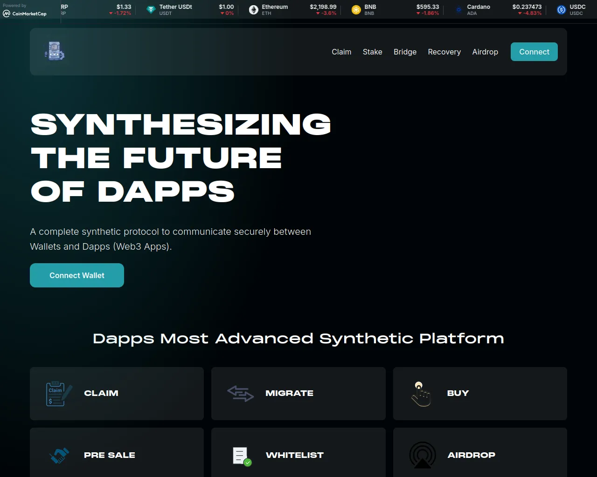Click the Tether price $1.00
Viewport: 597px width, 477px height.
pyautogui.click(x=226, y=7)
